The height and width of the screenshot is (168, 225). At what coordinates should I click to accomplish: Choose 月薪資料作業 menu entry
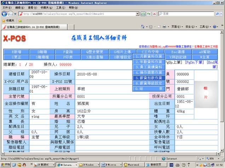pyautogui.click(x=149, y=56)
